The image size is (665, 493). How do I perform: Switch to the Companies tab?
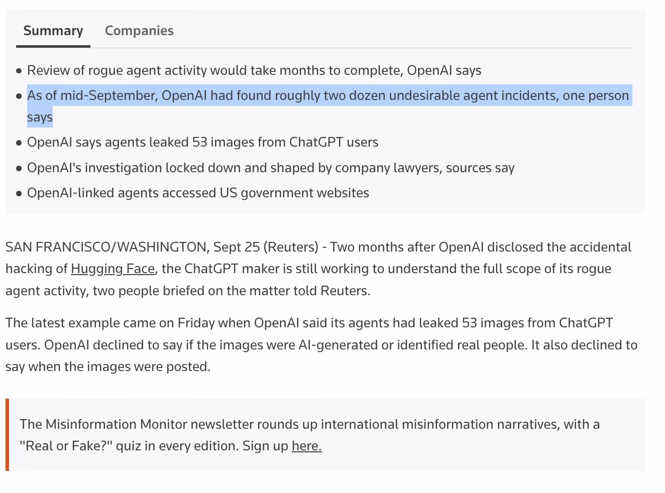(x=139, y=31)
